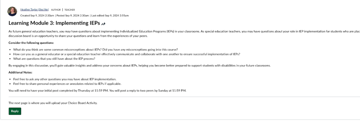Image resolution: width=360 pixels, height=121 pixels.
Task: Click the AUTHOR role badge
Action: click(56, 10)
